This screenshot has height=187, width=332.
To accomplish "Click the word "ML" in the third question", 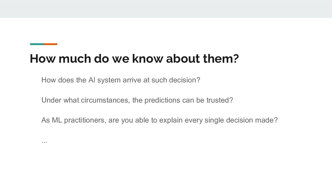I will 57,120.
